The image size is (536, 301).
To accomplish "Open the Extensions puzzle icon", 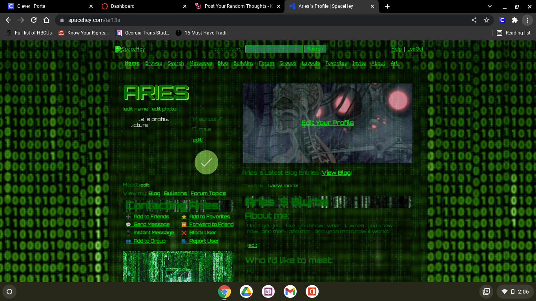I will [515, 20].
